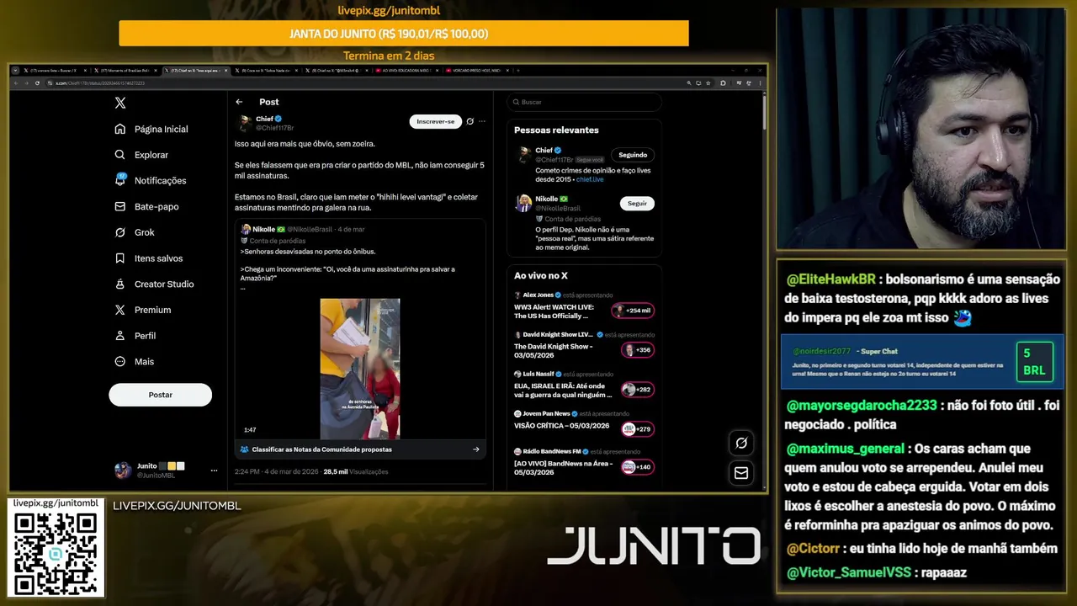
Task: Click Pessoas relevantes heading
Action: coord(556,130)
